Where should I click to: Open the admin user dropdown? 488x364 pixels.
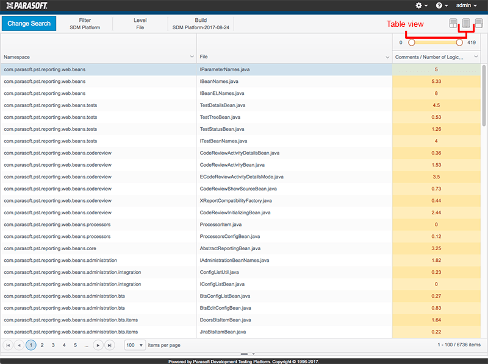(x=466, y=5)
